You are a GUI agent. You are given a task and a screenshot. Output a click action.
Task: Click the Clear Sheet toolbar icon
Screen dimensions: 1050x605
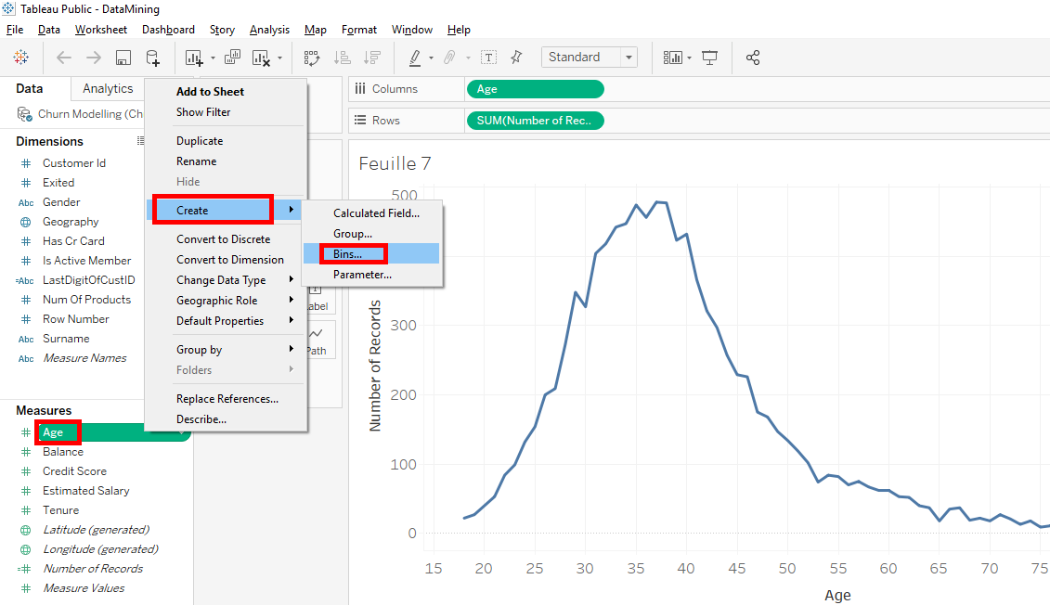tap(261, 57)
